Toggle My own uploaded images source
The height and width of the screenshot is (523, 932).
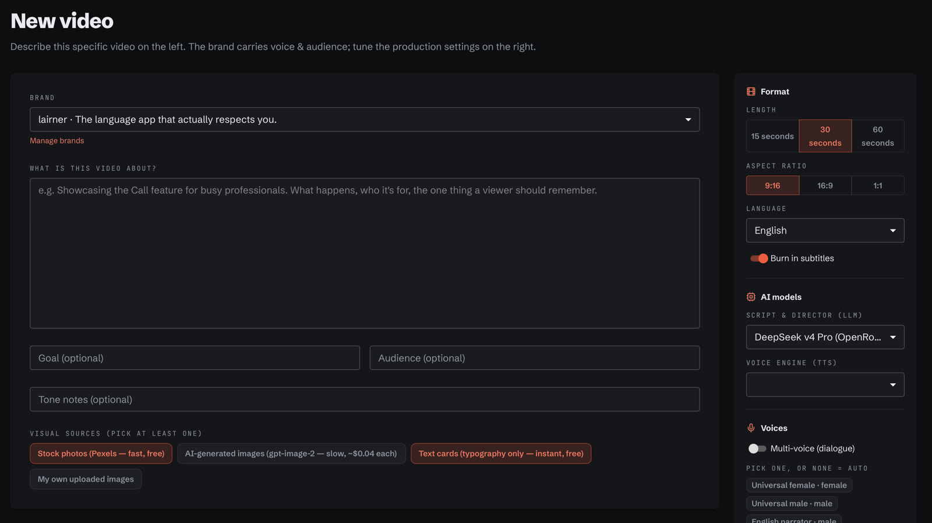click(86, 479)
